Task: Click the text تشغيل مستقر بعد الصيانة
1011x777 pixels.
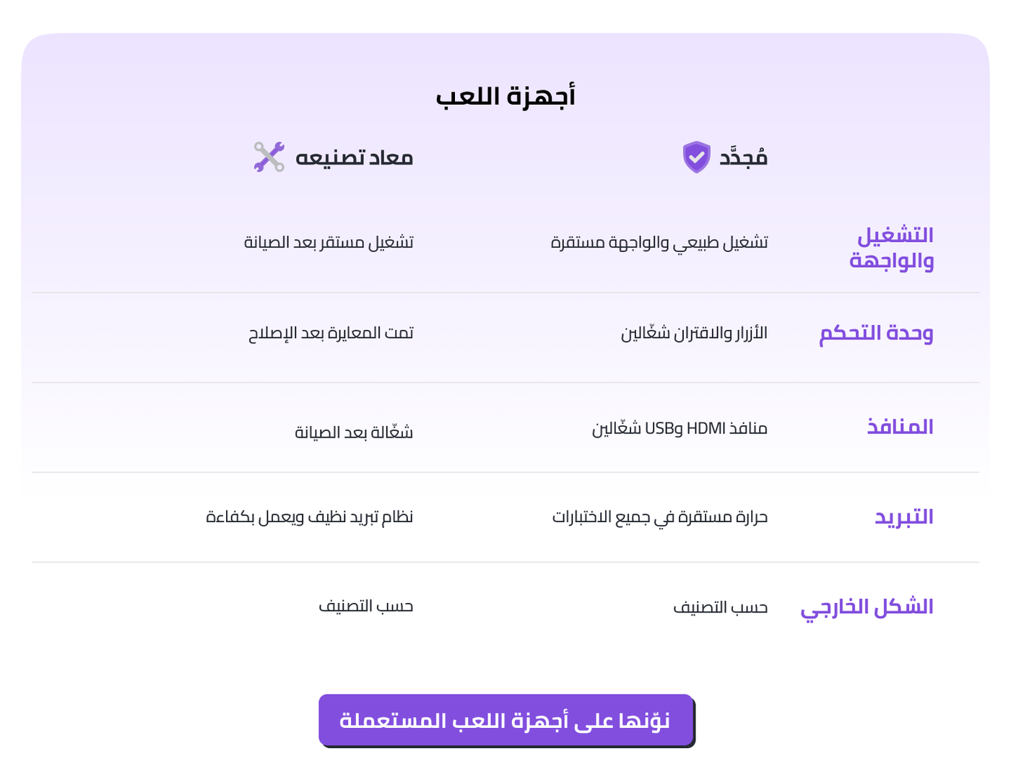Action: point(329,243)
